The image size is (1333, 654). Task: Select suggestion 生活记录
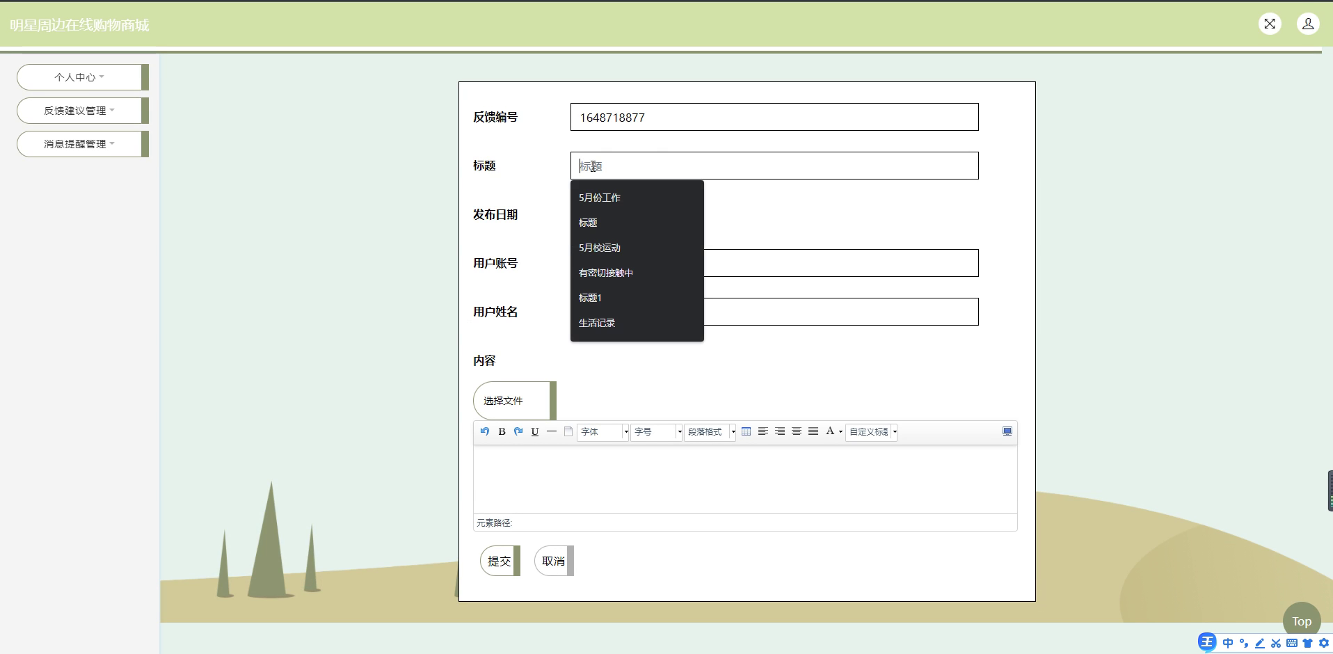637,323
